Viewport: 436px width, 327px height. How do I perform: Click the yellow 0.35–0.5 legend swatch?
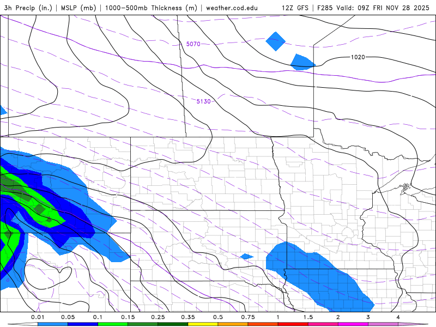point(203,324)
